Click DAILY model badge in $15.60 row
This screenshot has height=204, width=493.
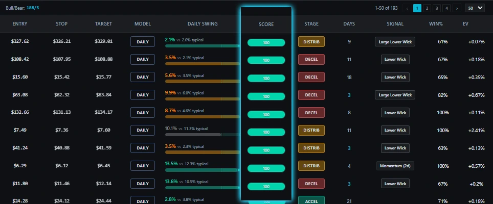(x=143, y=77)
